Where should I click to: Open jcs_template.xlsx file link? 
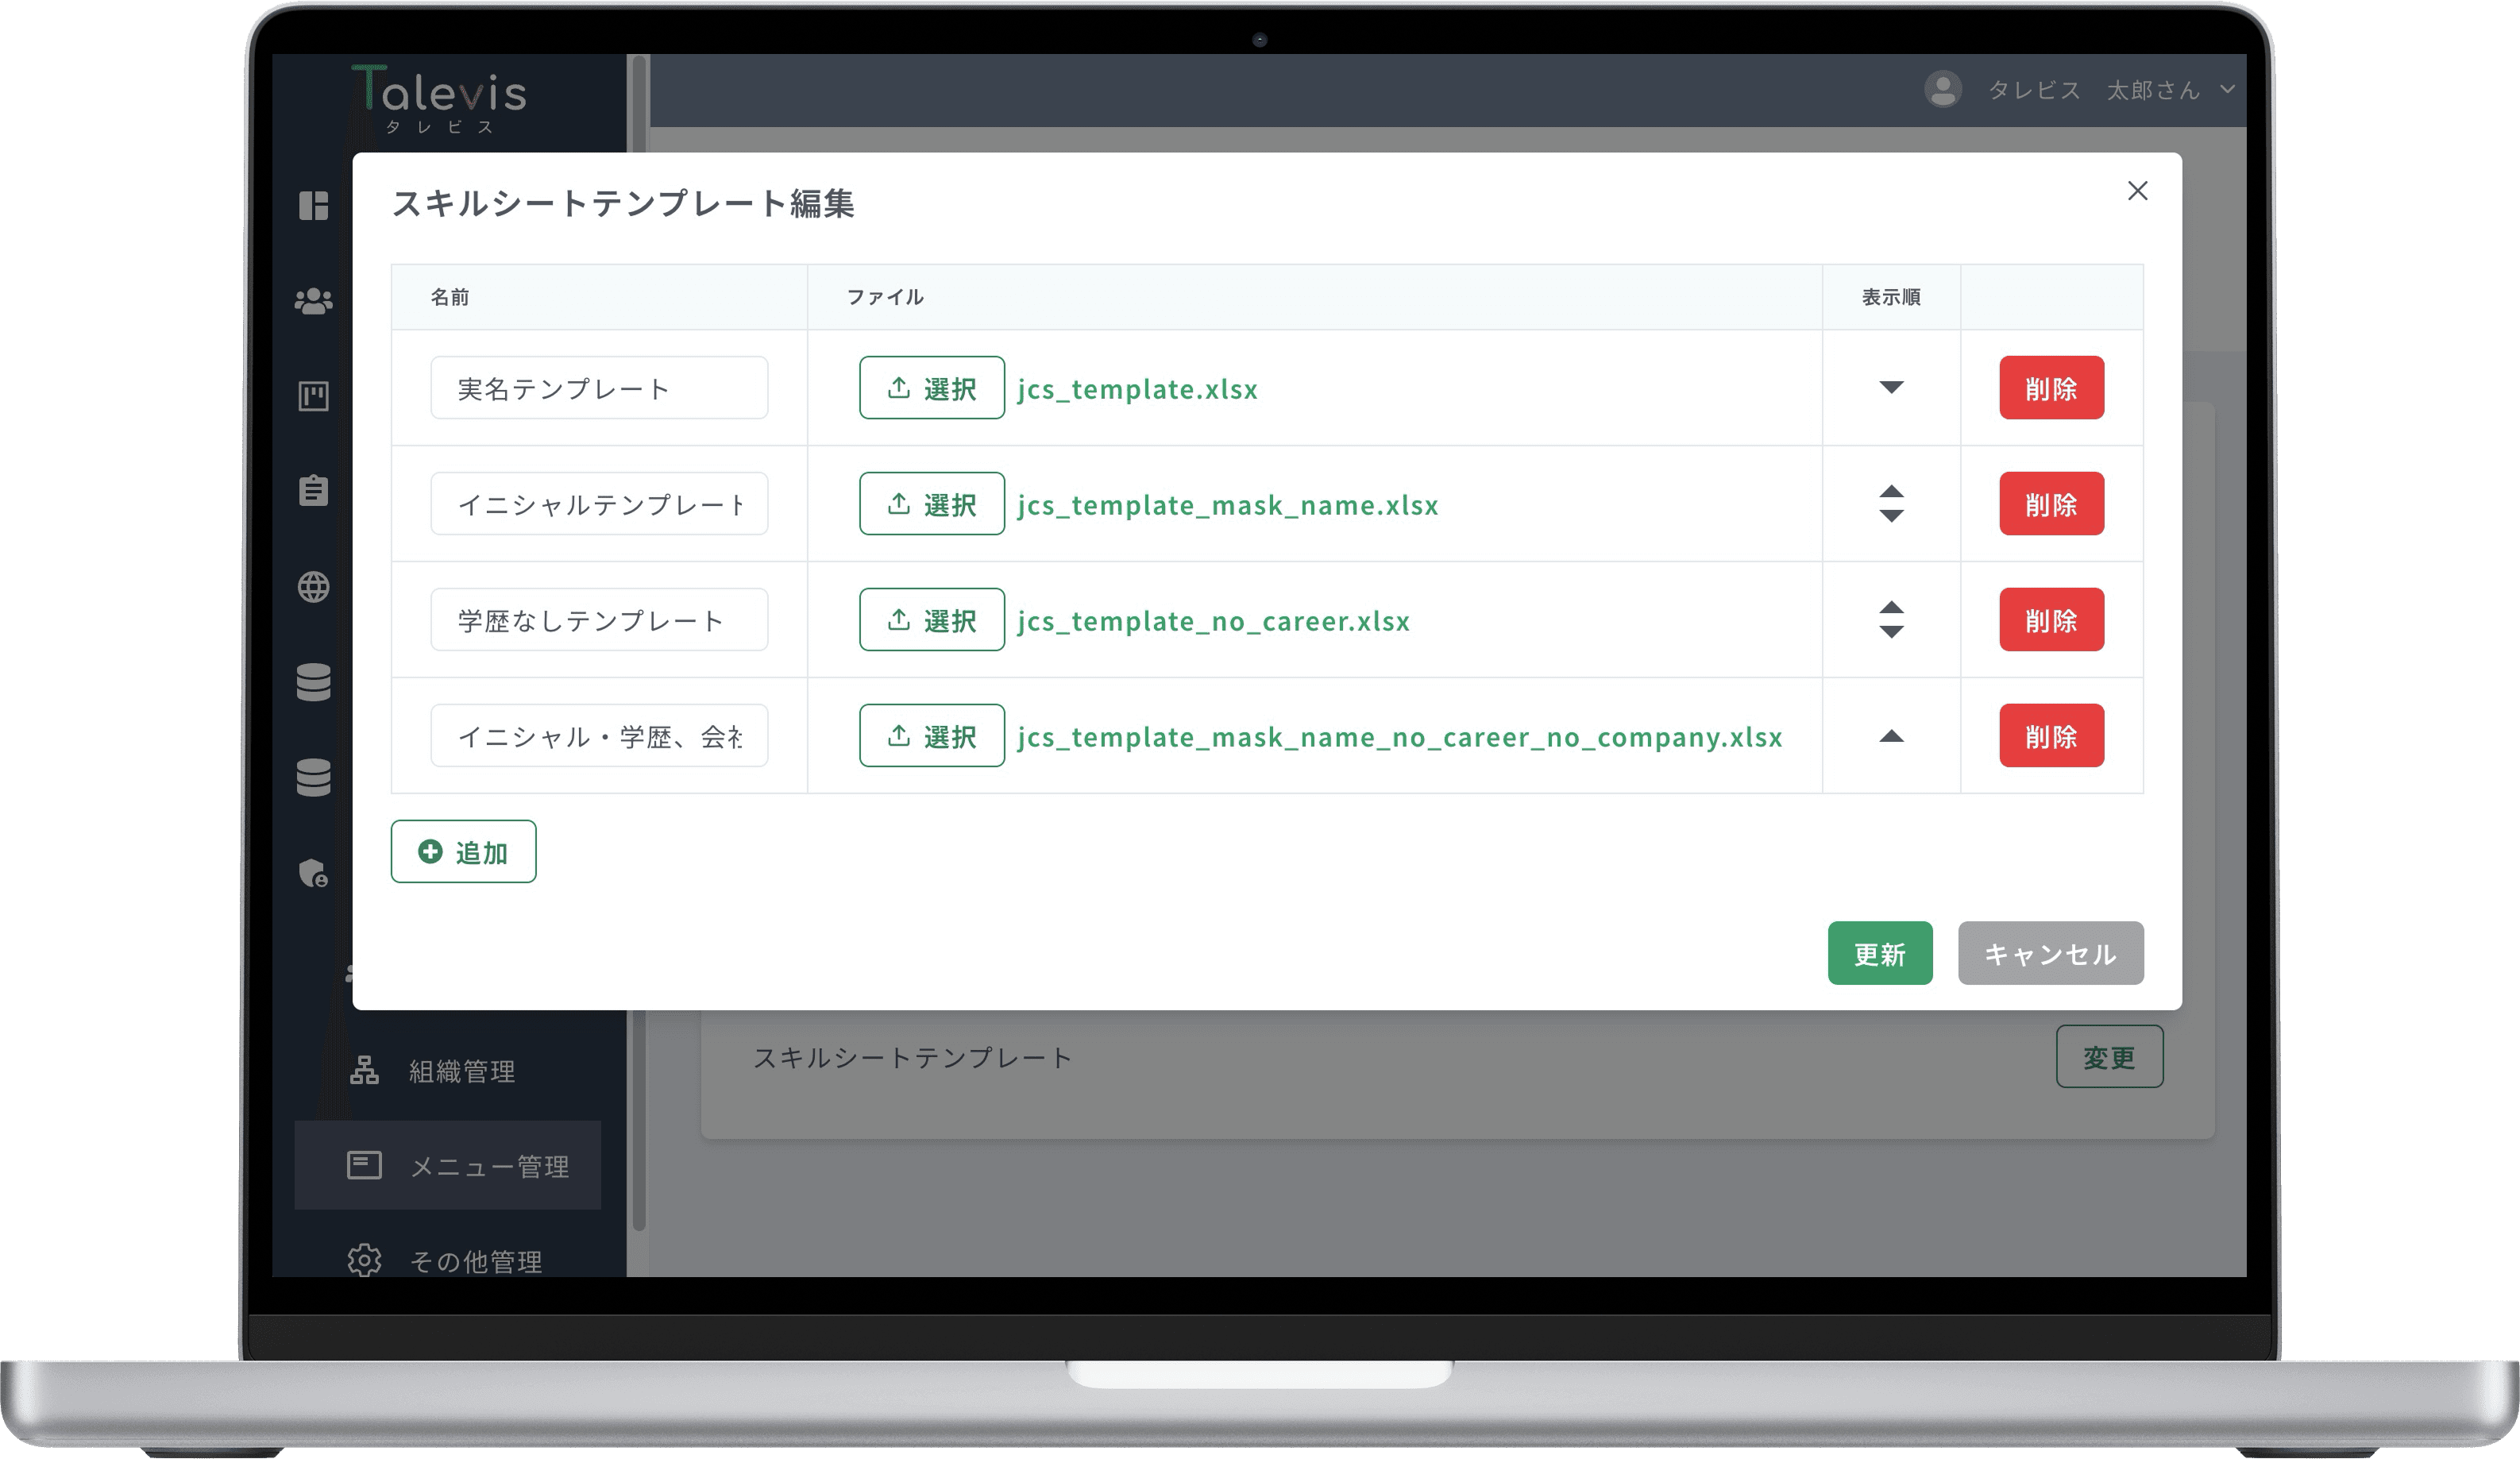click(1137, 389)
